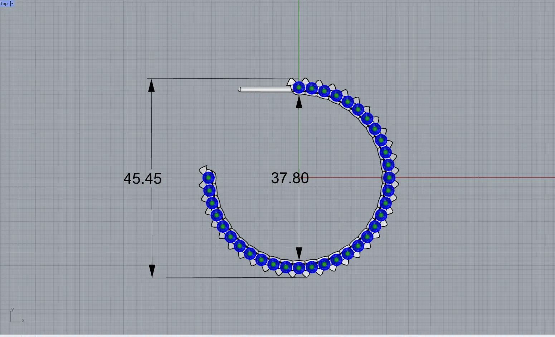
Task: Click bottom extension line of 45.45 dimension
Action: (x=215, y=277)
